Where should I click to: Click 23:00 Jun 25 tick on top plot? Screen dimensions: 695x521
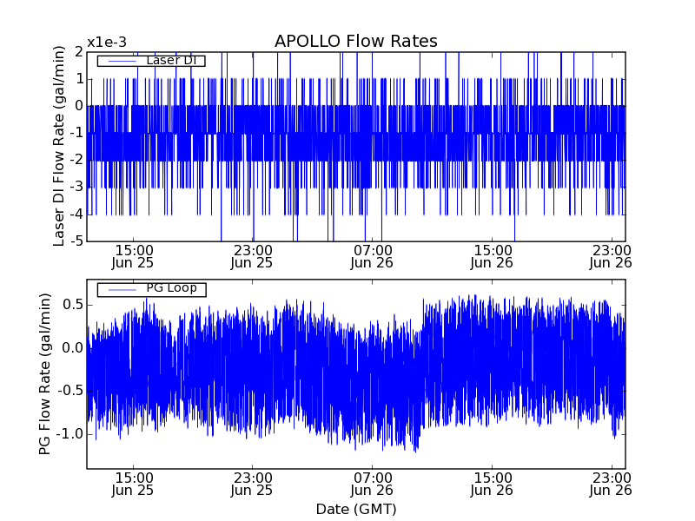(x=252, y=256)
